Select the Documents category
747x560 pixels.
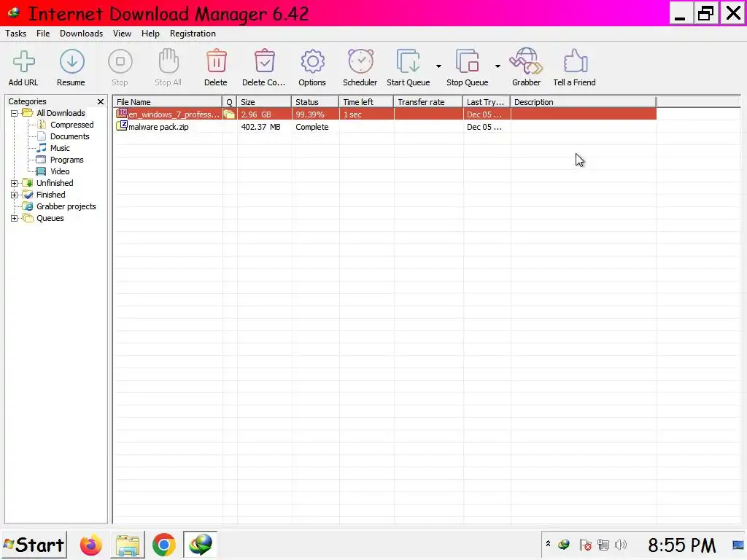[69, 136]
